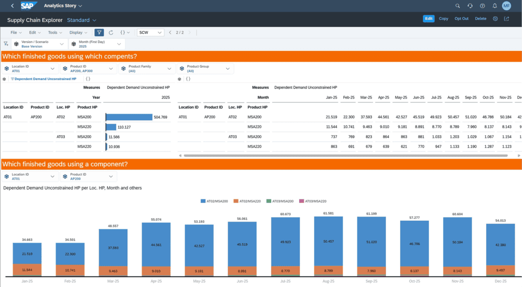This screenshot has width=522, height=287.
Task: Open the curly braces formula dropdown
Action: [x=125, y=32]
